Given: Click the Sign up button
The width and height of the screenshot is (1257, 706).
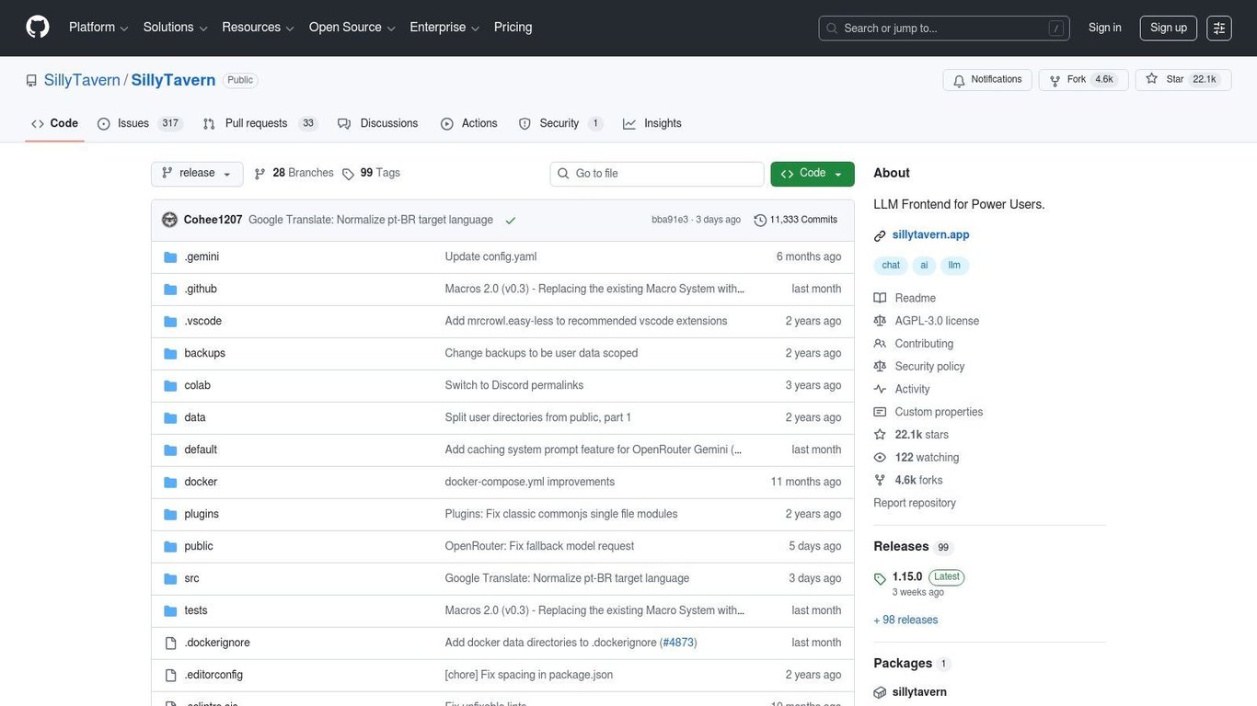Looking at the screenshot, I should tap(1169, 28).
